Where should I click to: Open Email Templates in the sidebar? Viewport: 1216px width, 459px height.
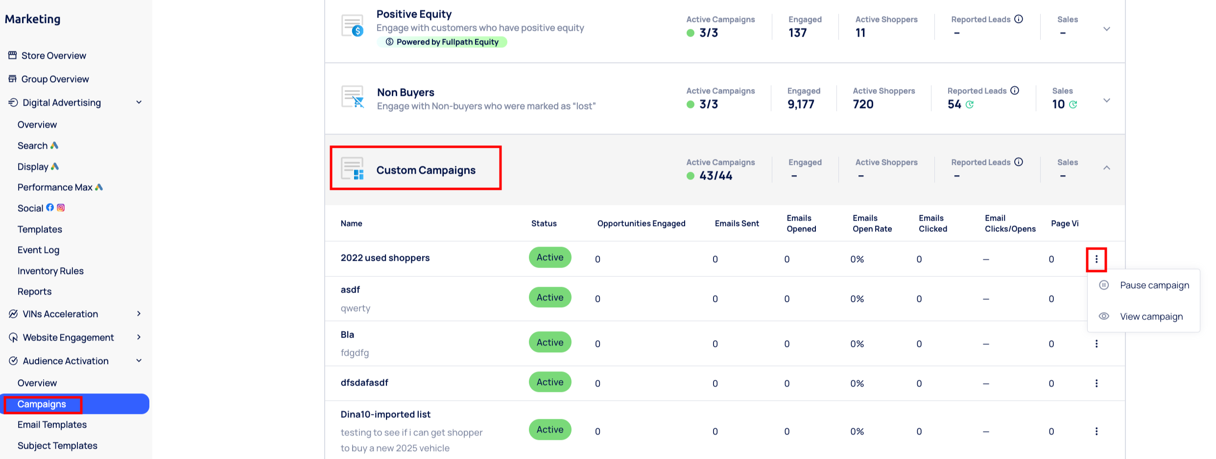tap(52, 425)
